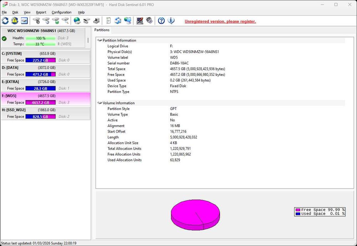This screenshot has height=246, width=357.
Task: Click the Total Allocation Units value 1,220,929,791
Action: (180, 148)
